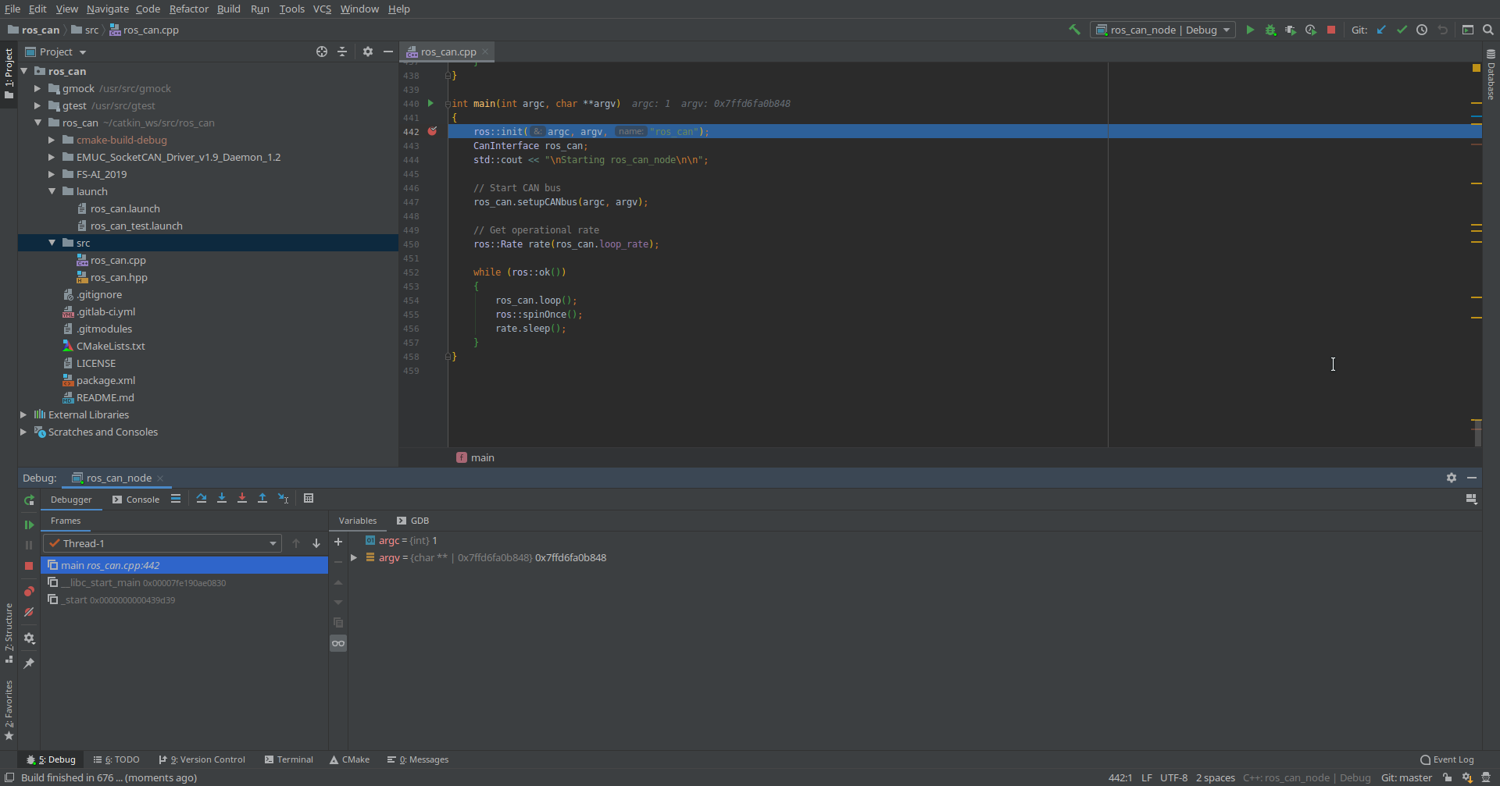This screenshot has height=786, width=1500.
Task: Open Project panel settings gear
Action: point(368,52)
